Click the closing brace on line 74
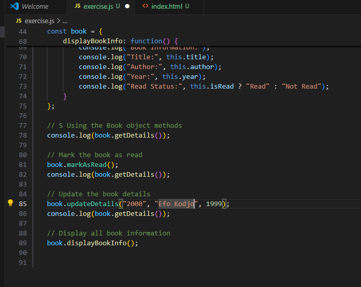Screen dimensions: 361x287 tap(65, 96)
